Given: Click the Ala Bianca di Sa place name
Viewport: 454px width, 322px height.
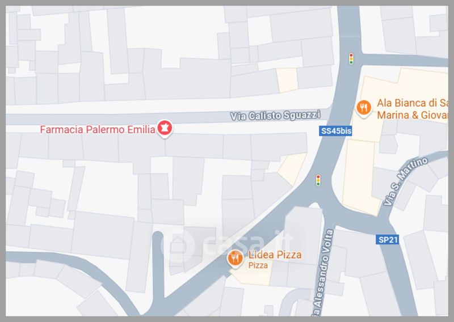Looking at the screenshot, I should tap(413, 103).
